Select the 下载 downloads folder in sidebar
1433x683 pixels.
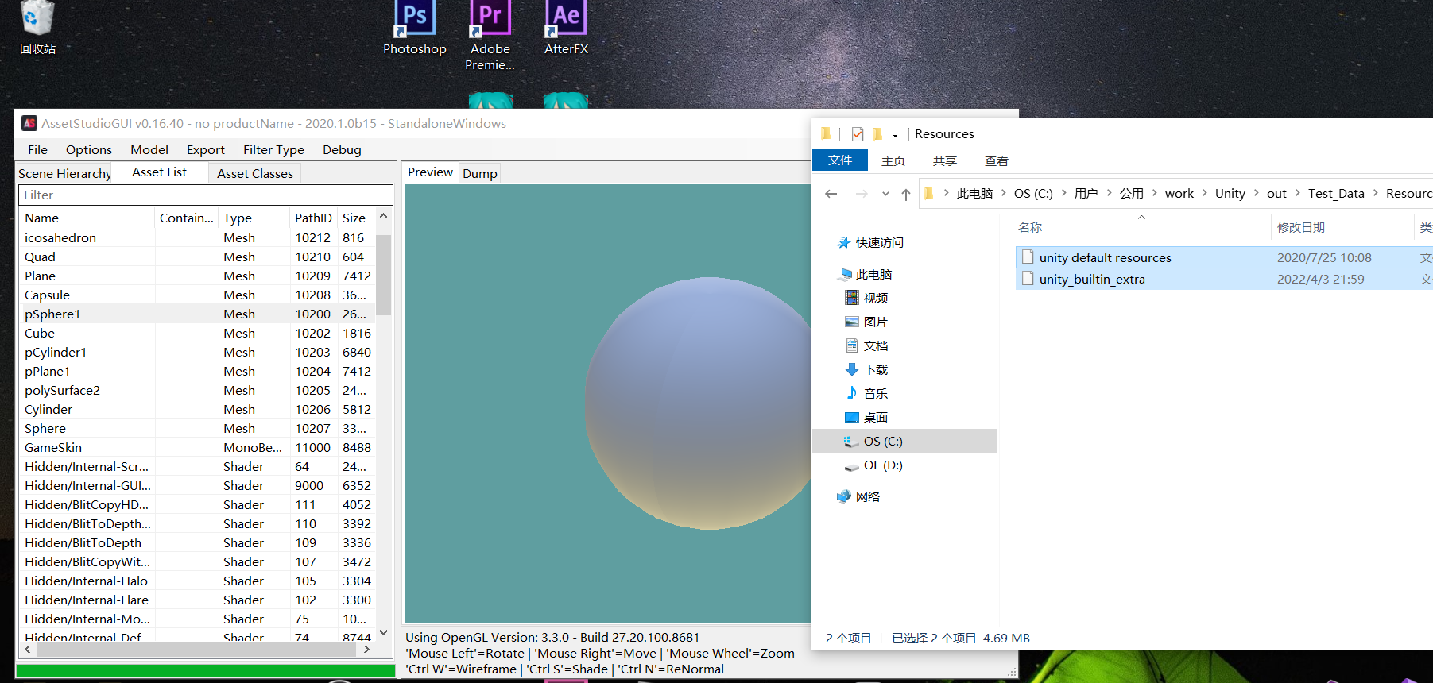click(875, 370)
